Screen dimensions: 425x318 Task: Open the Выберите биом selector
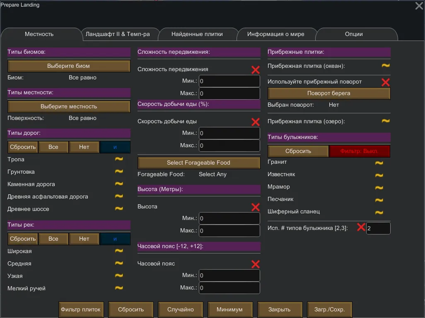point(69,66)
